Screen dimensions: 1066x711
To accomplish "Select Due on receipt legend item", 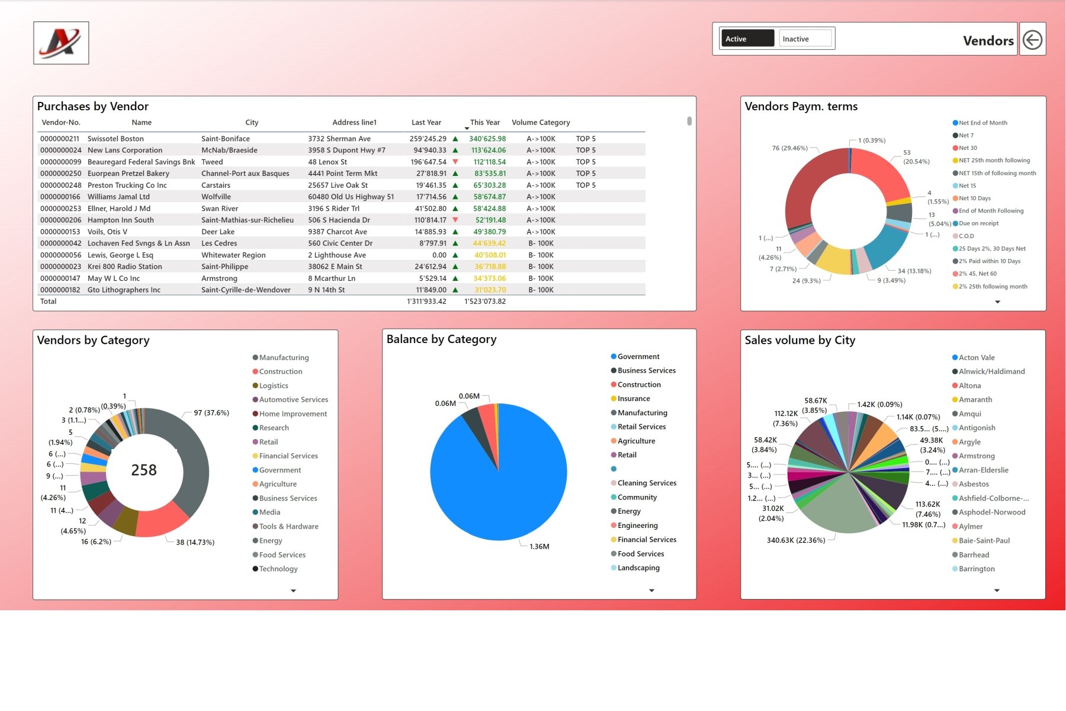I will tap(975, 223).
